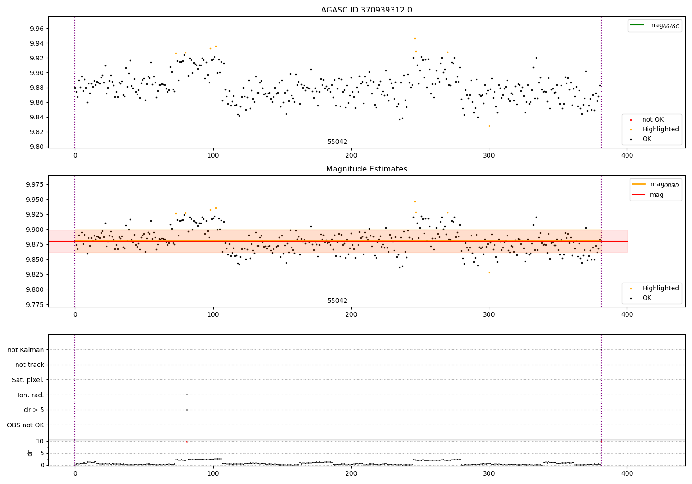692x484 pixels.
Task: Click the 9.92 tick on top plot
Action: (x=37, y=58)
